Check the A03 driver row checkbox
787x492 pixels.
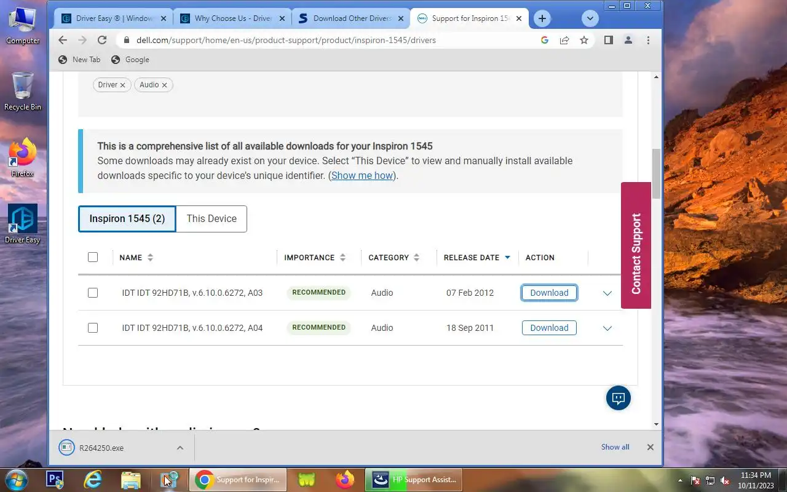(93, 293)
